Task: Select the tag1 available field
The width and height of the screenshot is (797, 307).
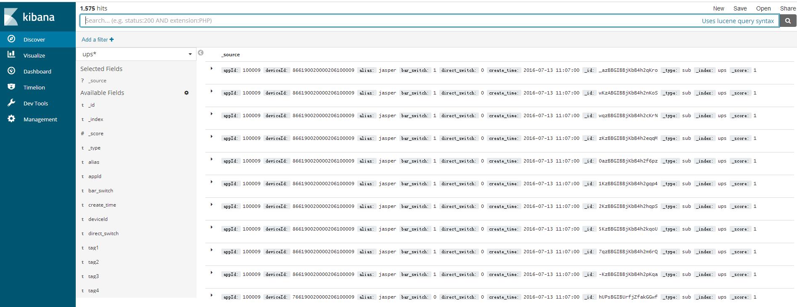Action: pos(93,248)
